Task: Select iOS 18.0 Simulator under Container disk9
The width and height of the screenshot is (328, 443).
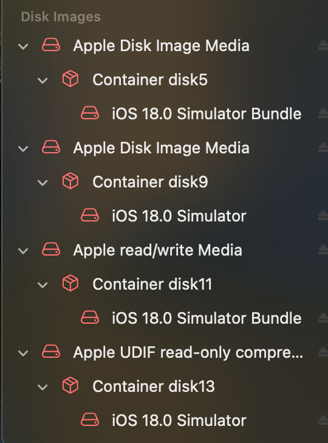Action: coord(179,216)
